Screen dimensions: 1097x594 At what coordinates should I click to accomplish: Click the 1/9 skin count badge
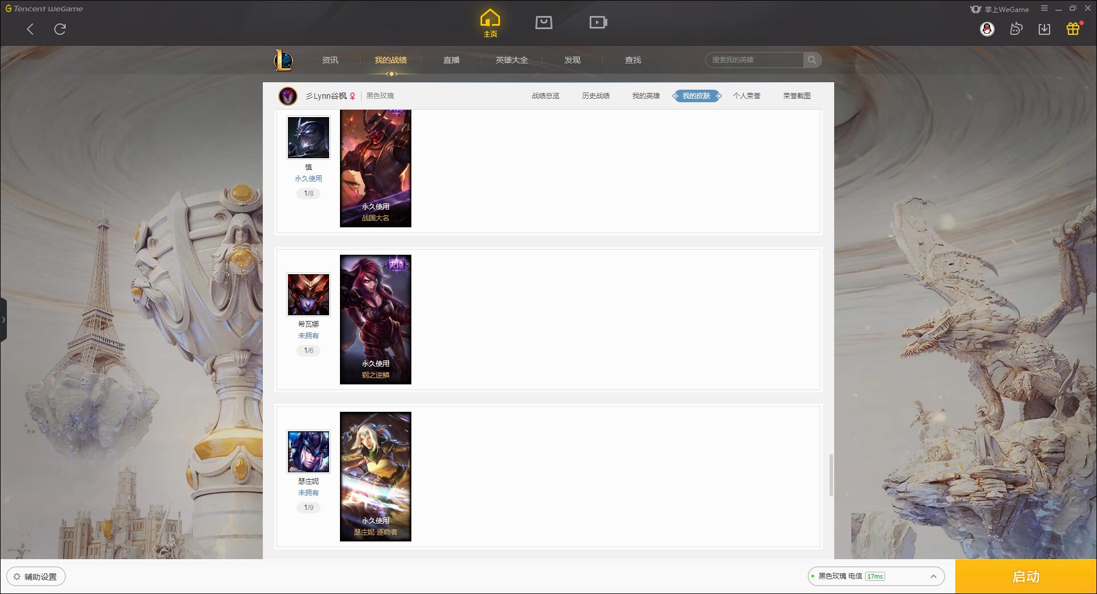(309, 508)
